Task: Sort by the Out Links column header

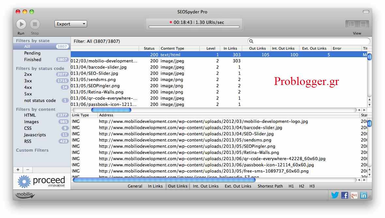Action: 256,48
